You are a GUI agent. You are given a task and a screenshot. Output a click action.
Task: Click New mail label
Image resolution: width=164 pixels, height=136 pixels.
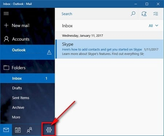point(20,25)
